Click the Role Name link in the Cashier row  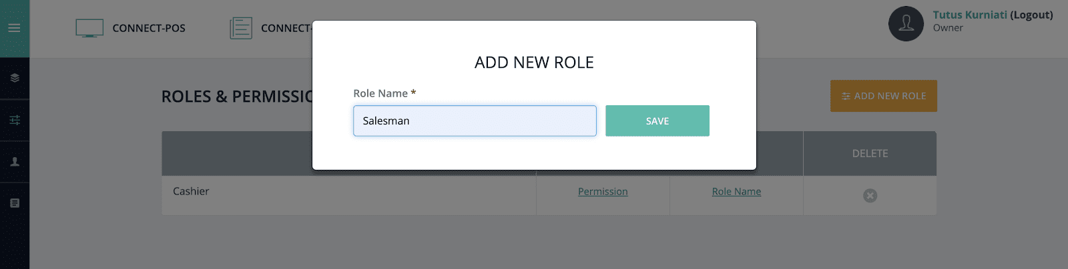pyautogui.click(x=736, y=192)
